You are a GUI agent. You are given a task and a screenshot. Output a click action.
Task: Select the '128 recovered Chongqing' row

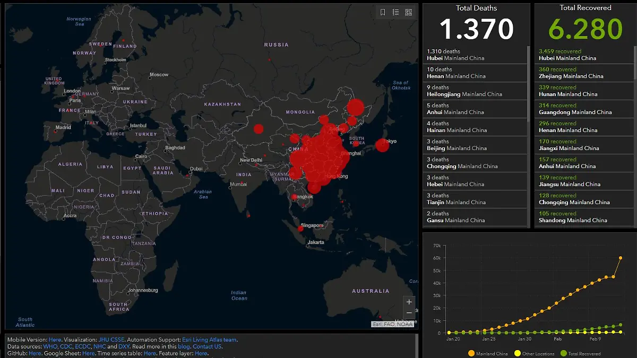[x=584, y=199]
